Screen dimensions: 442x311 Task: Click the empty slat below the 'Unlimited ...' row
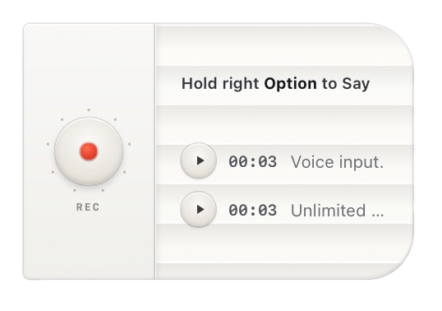coord(284,244)
